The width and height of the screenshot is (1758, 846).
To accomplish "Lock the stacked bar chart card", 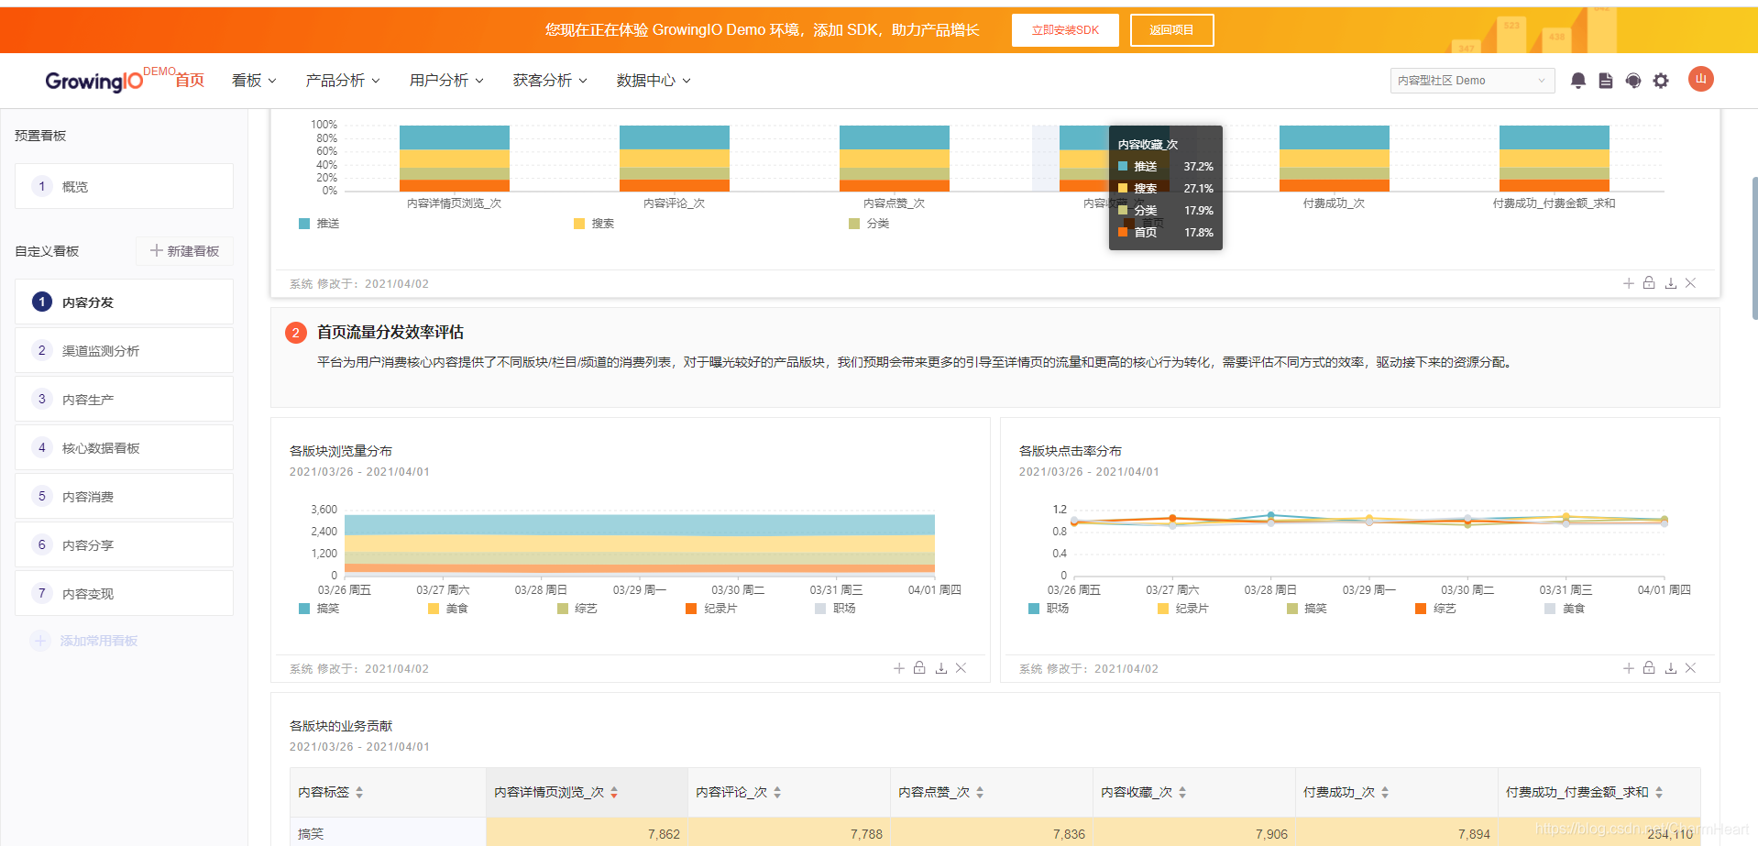I will [1649, 283].
